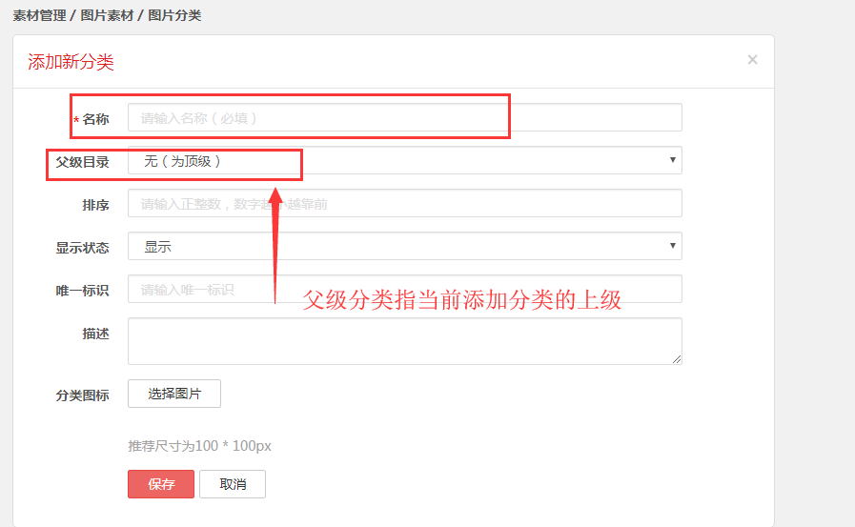Open the 父级目录 dropdown showing 无（为顶级）
The width and height of the screenshot is (855, 527).
(404, 161)
